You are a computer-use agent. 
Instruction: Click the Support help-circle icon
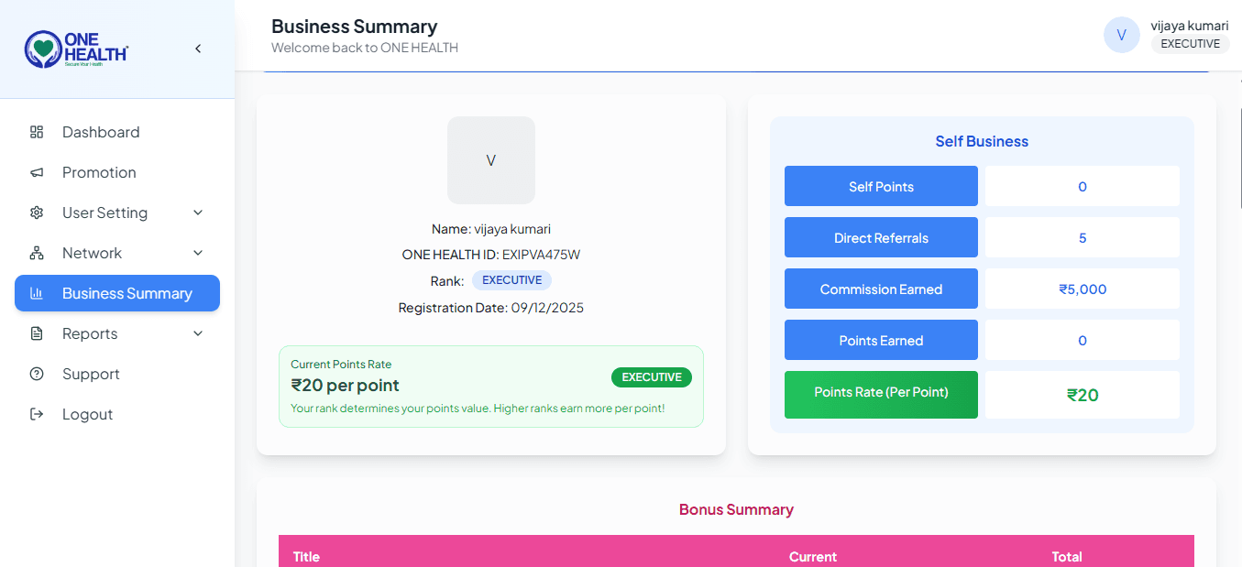coord(37,374)
